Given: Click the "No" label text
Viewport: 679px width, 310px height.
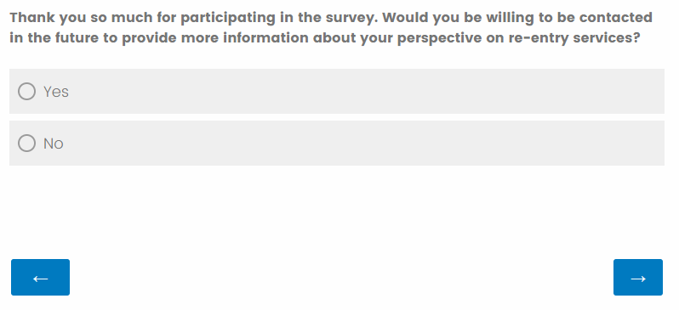Looking at the screenshot, I should click(54, 144).
